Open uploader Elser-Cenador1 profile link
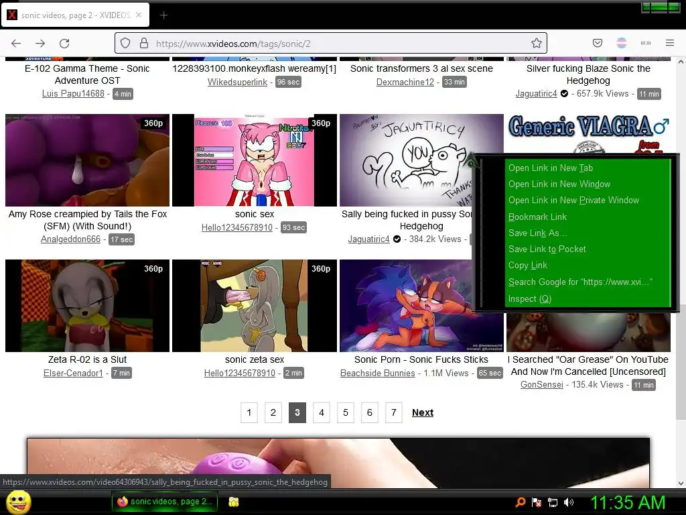 coord(73,373)
